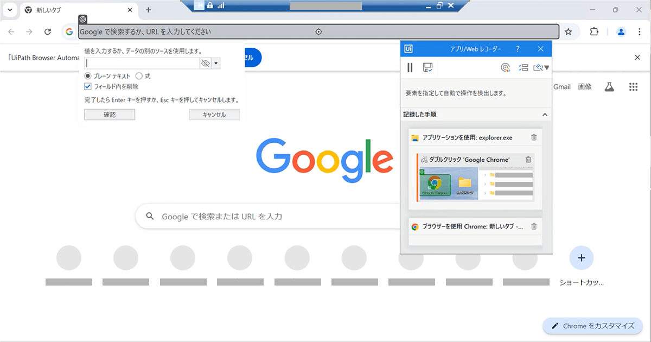Image resolution: width=651 pixels, height=342 pixels.
Task: Click the 確認 button
Action: click(110, 115)
